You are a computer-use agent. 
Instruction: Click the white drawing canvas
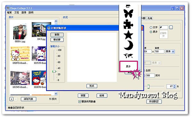click(x=92, y=57)
